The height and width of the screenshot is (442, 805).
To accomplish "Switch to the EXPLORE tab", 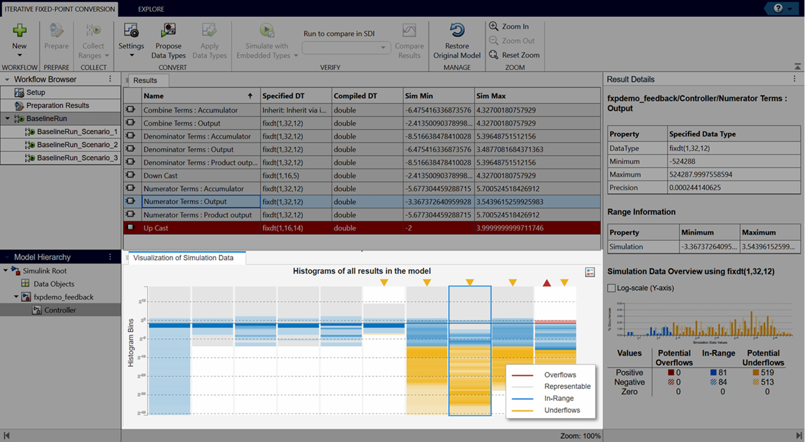I will (151, 9).
